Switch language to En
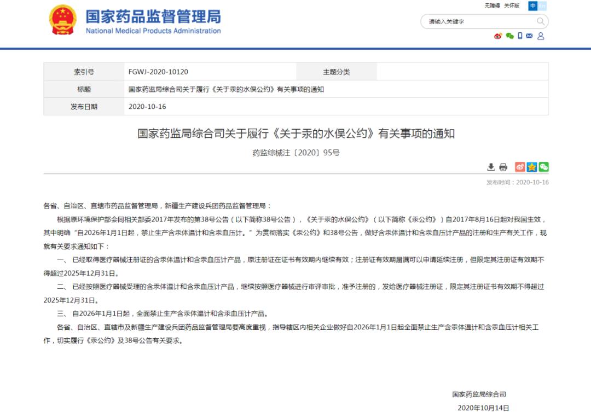 (542, 6)
